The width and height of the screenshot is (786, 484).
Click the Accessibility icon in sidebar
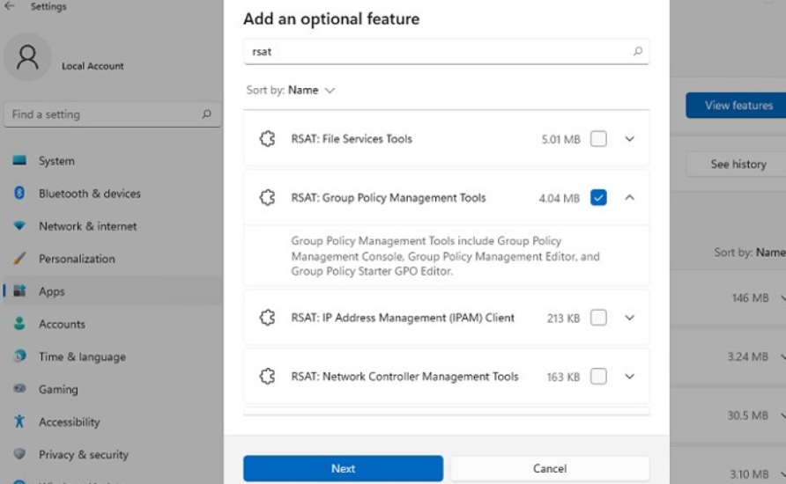click(19, 422)
